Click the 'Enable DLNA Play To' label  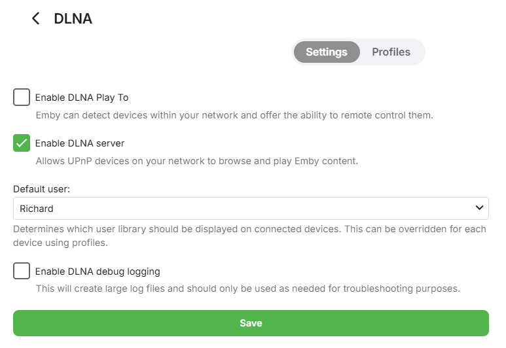pos(81,97)
